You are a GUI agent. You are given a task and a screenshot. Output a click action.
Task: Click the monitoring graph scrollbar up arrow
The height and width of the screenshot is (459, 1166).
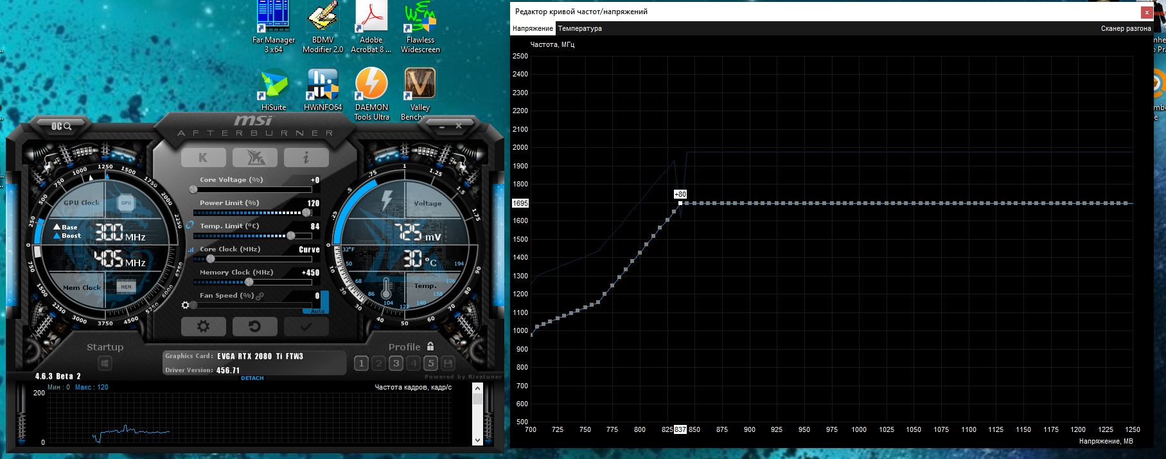(x=477, y=388)
